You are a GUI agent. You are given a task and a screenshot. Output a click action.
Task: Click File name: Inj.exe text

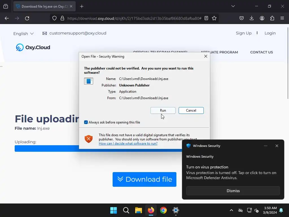pyautogui.click(x=32, y=129)
